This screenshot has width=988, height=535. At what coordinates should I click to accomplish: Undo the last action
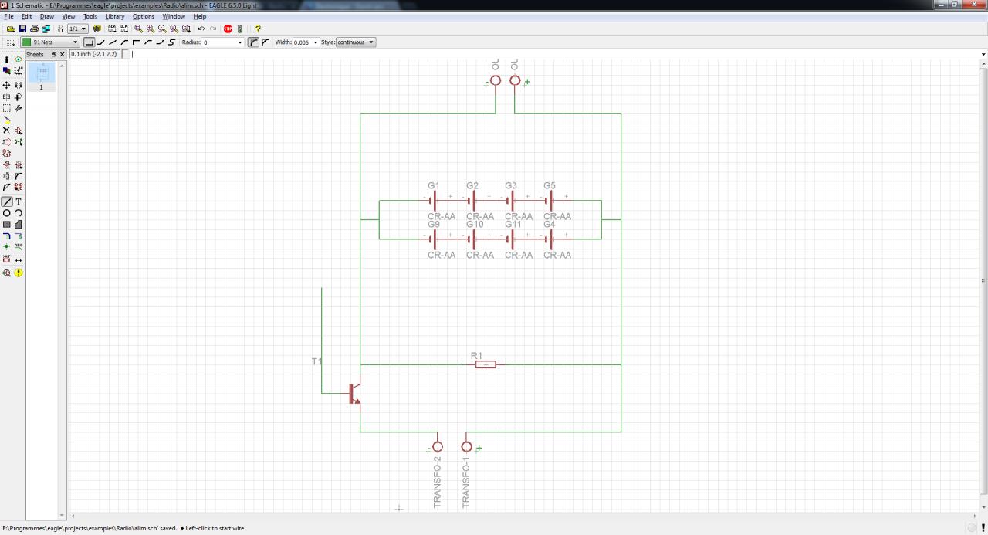[201, 29]
